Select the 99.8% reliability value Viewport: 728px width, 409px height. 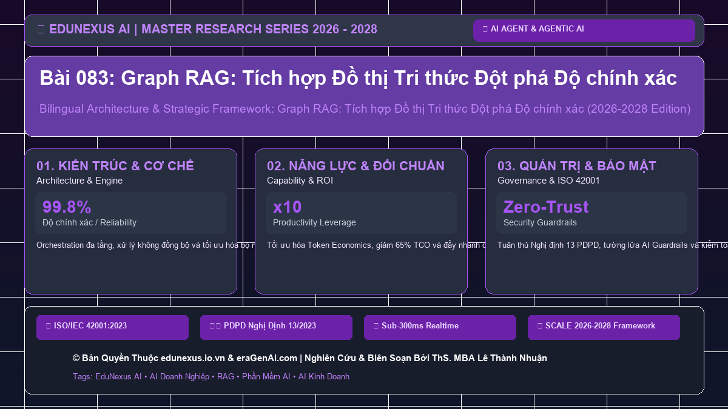click(67, 207)
